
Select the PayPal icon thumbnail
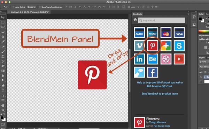[x=153, y=33]
